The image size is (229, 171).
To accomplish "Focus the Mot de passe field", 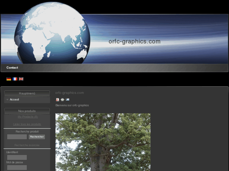I will (x=17, y=168).
